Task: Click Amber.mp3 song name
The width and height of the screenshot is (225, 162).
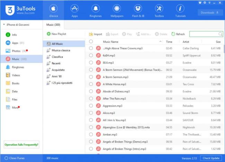Action: pyautogui.click(x=110, y=134)
